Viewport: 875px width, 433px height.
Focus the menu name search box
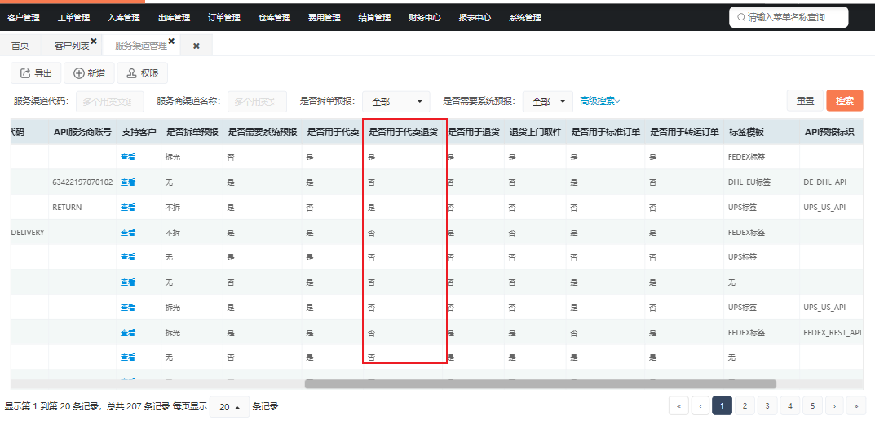pyautogui.click(x=789, y=17)
